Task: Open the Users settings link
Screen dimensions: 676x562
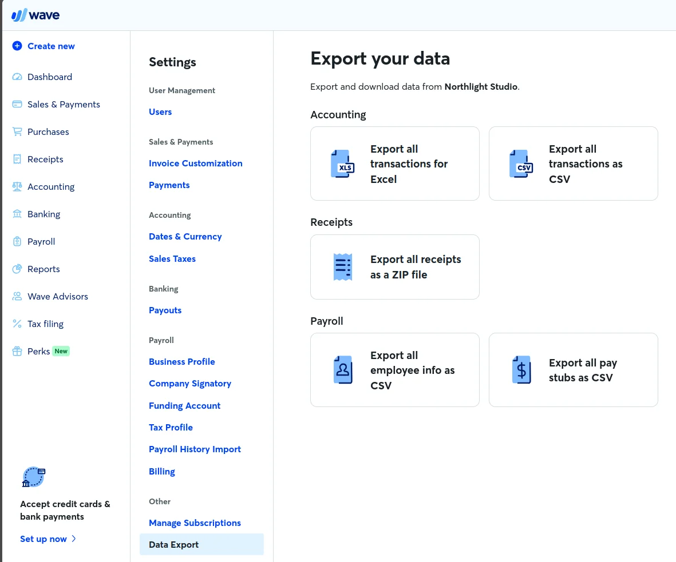Action: pyautogui.click(x=160, y=112)
